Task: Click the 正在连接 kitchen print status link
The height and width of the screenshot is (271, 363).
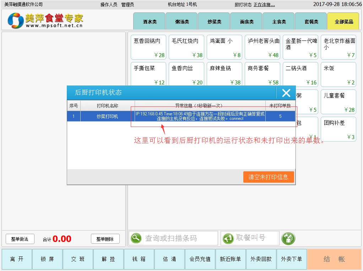Action: [264, 5]
